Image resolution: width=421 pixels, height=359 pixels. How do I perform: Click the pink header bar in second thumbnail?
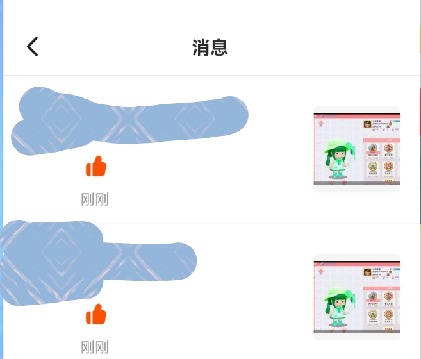pyautogui.click(x=357, y=264)
